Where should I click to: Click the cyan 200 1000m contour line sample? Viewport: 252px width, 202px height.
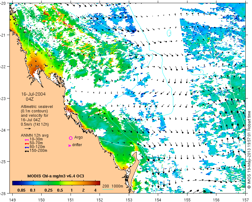point(108,189)
